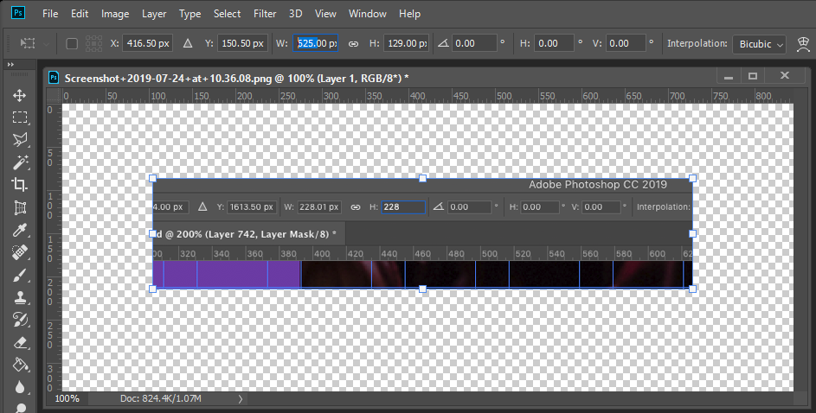This screenshot has width=816, height=413.
Task: Open the Window menu
Action: tap(368, 14)
